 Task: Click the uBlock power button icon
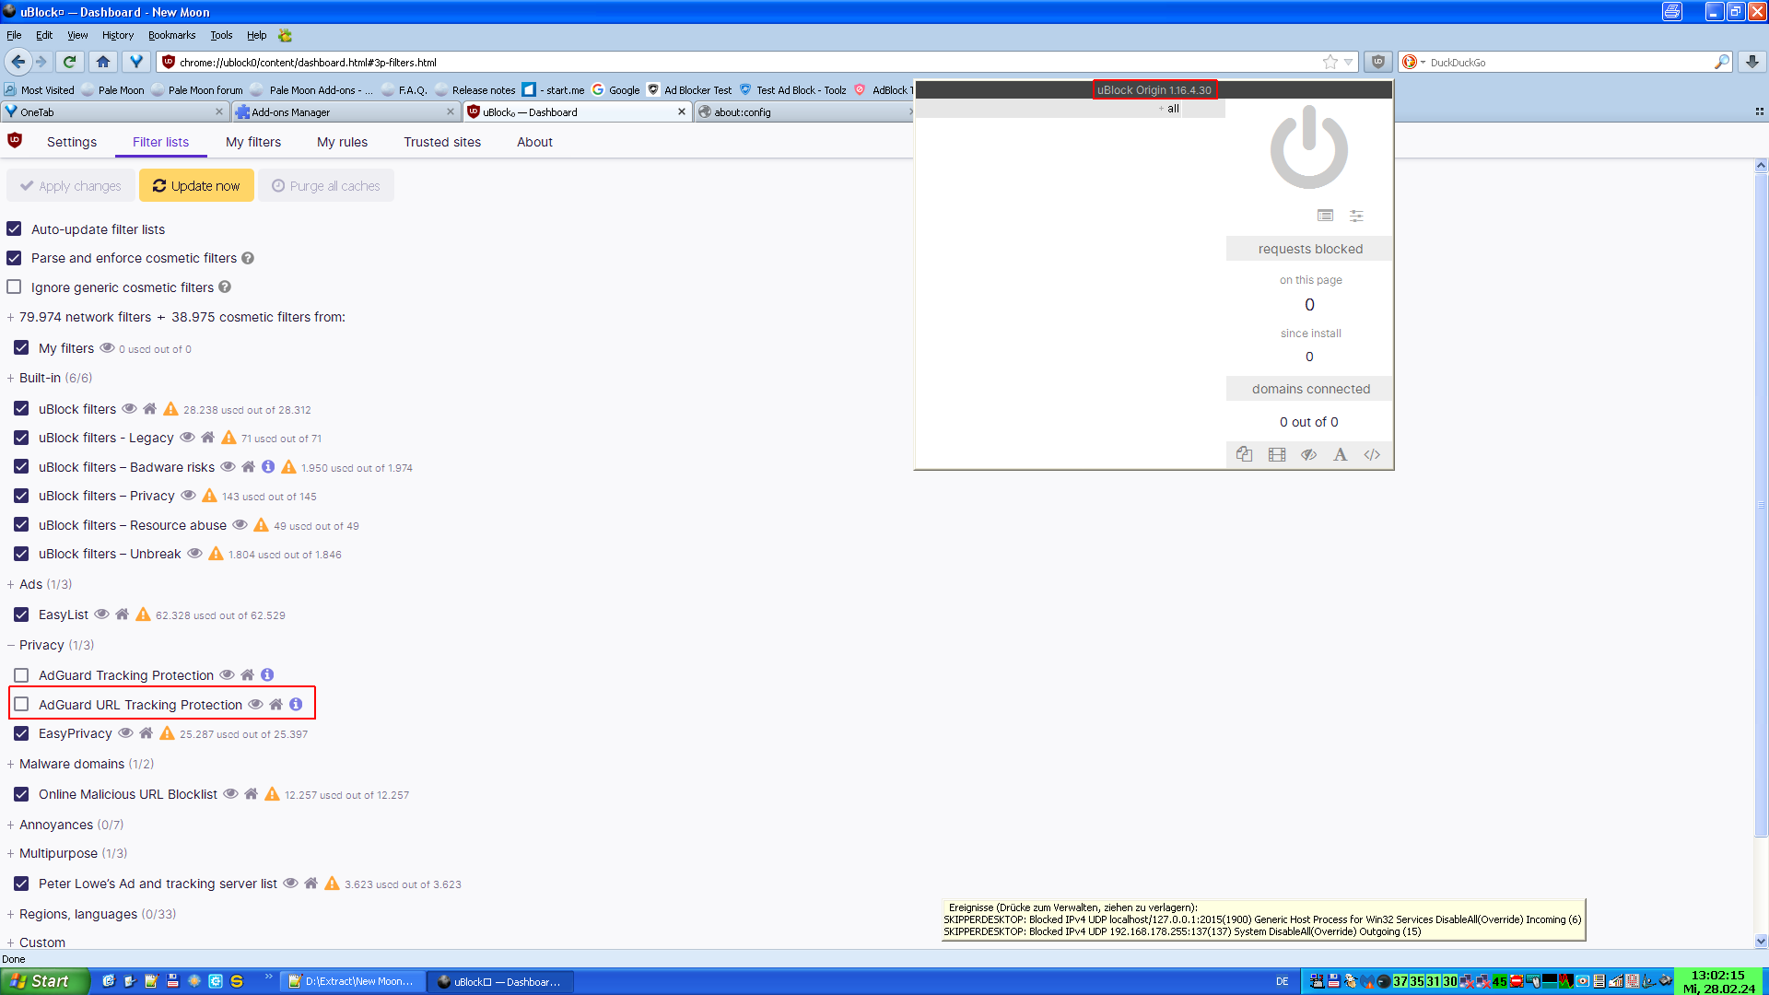click(x=1308, y=147)
